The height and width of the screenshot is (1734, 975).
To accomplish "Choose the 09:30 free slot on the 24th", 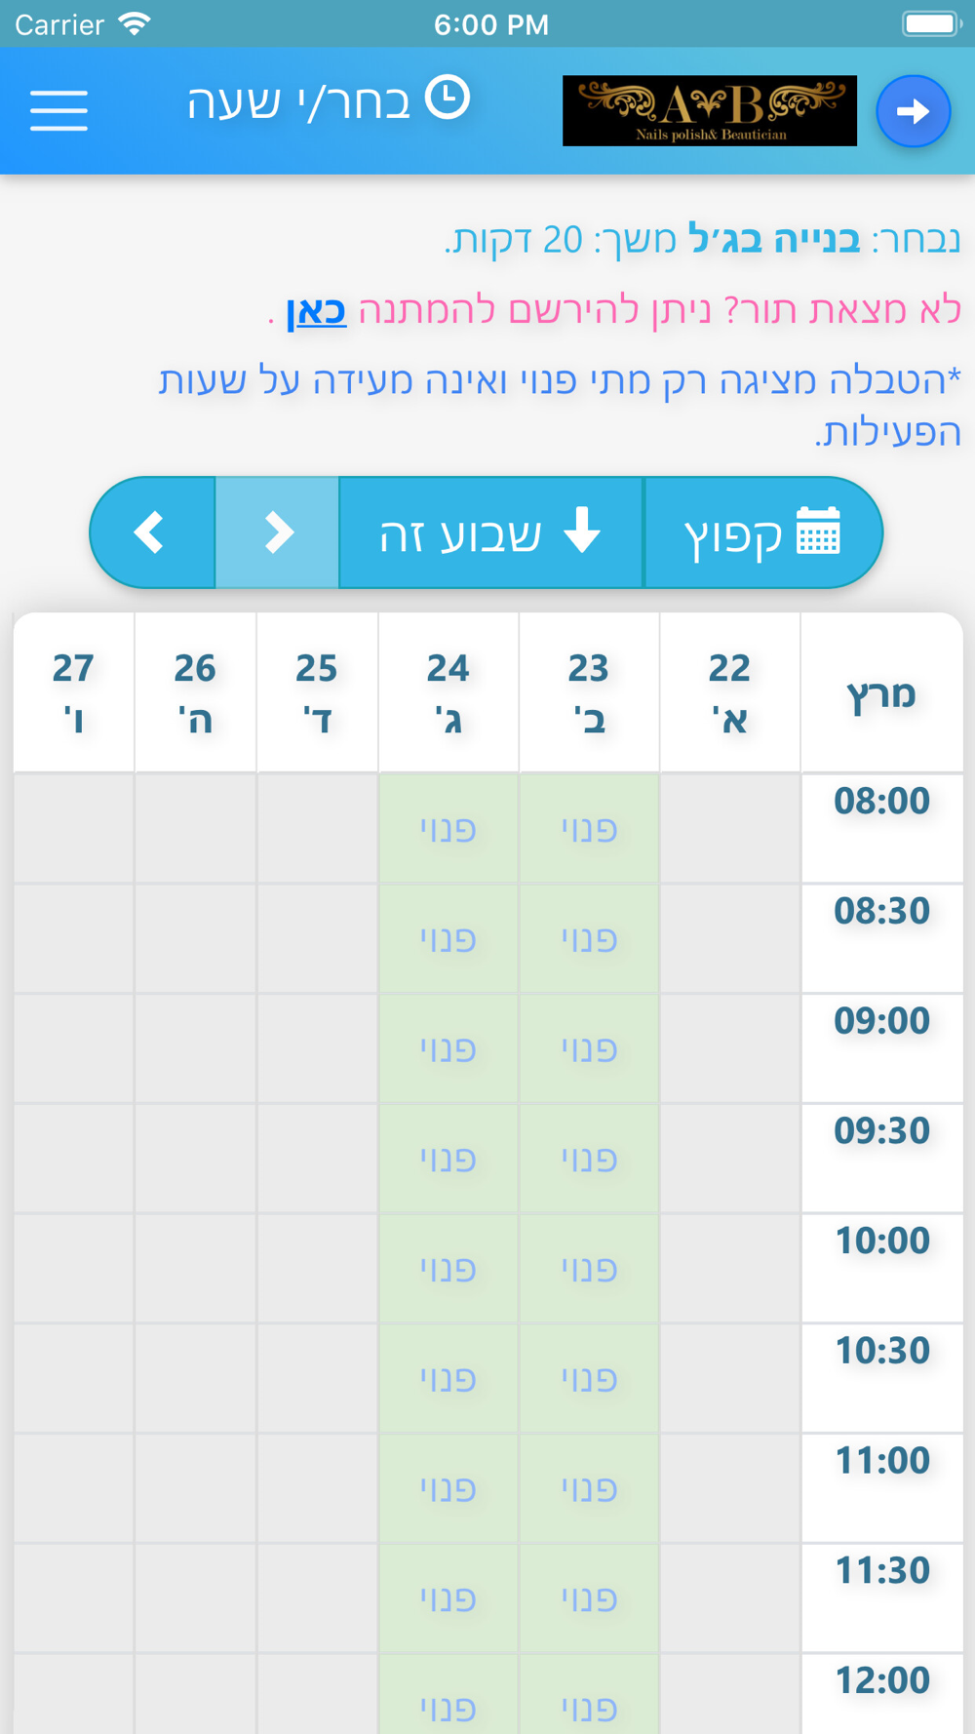I will click(448, 1159).
